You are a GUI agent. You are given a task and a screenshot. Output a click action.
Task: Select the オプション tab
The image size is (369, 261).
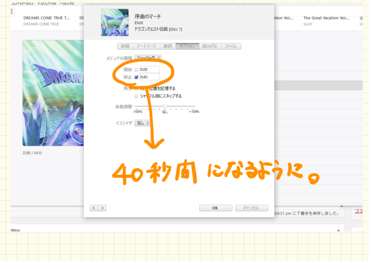[187, 46]
